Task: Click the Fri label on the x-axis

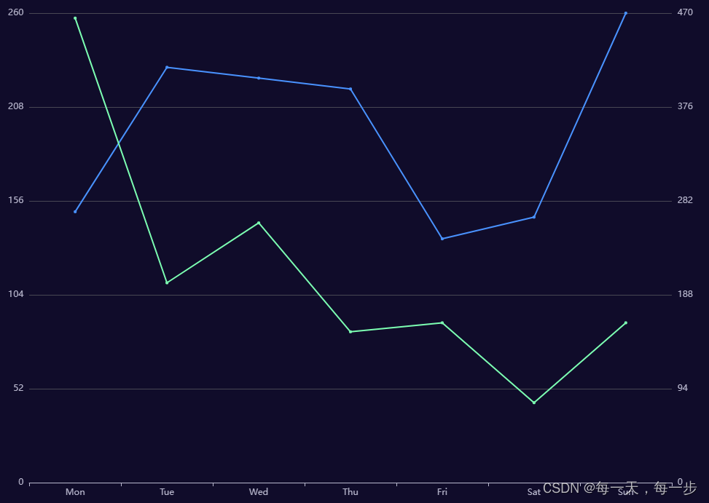Action: click(x=442, y=492)
